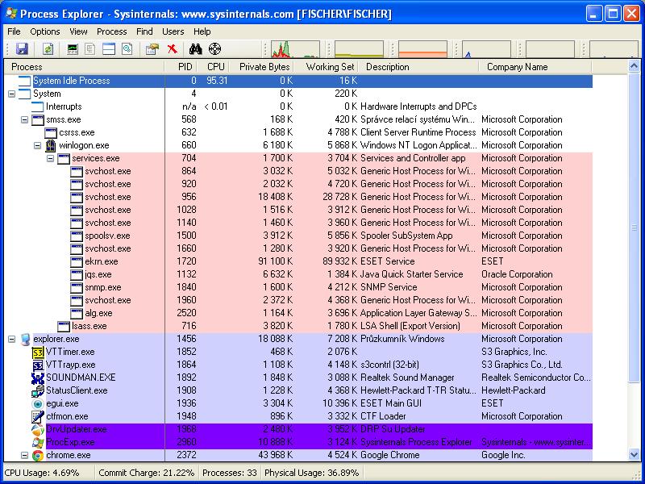645x484 pixels.
Task: Click the scrollbar up arrow
Action: coord(634,66)
